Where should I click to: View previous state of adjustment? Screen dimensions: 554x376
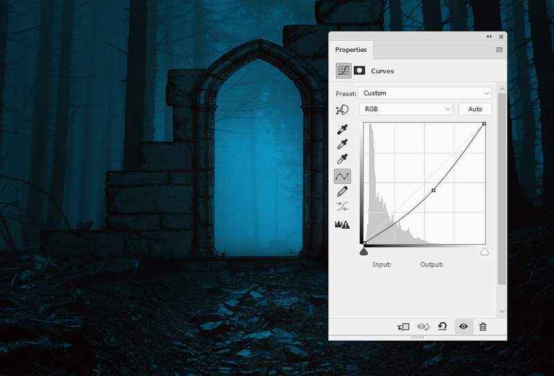423,327
